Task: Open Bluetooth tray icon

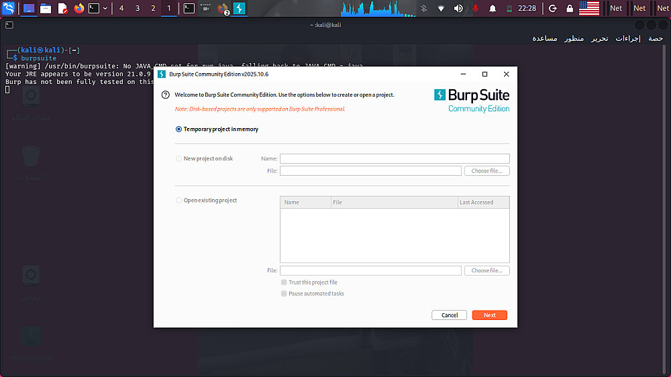Action: [423, 8]
